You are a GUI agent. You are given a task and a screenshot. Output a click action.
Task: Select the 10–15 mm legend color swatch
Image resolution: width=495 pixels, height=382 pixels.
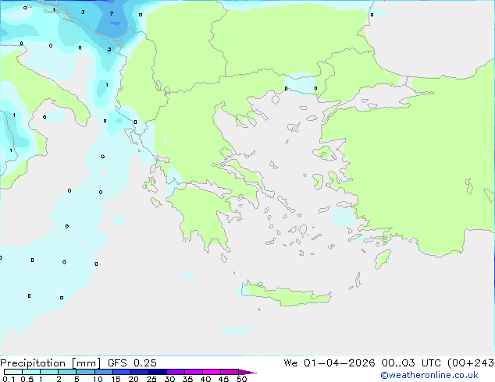[x=103, y=372]
